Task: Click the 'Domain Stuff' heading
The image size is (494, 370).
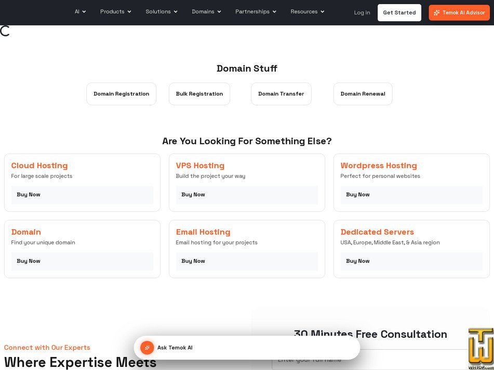Action: coord(247,68)
